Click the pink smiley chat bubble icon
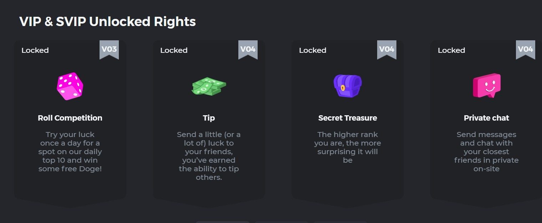Image resolution: width=542 pixels, height=223 pixels. 487,86
